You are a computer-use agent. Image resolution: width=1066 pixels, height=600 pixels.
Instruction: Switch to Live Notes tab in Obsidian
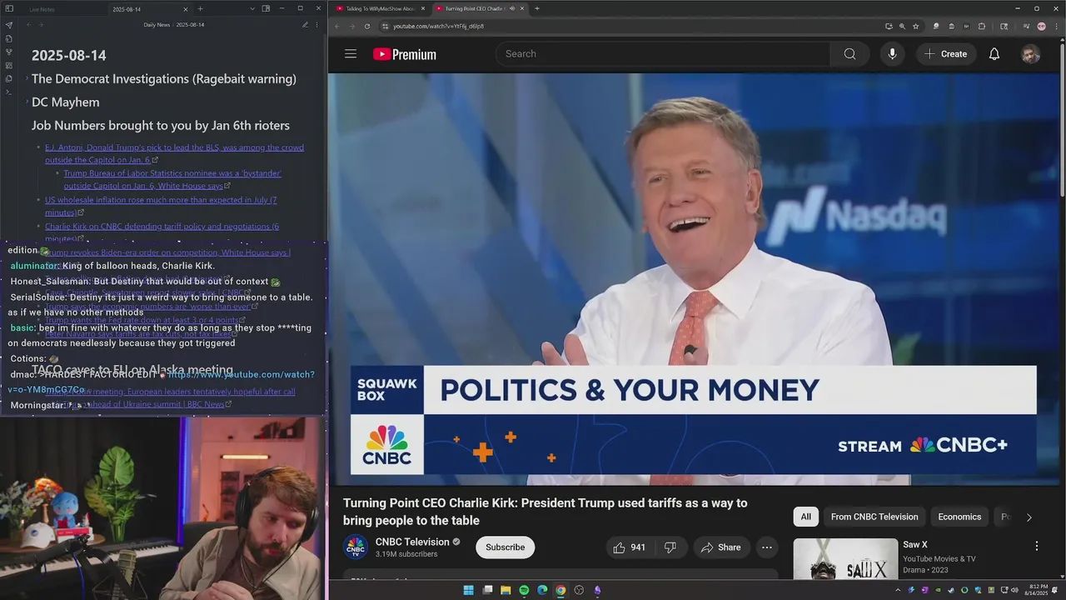(42, 9)
